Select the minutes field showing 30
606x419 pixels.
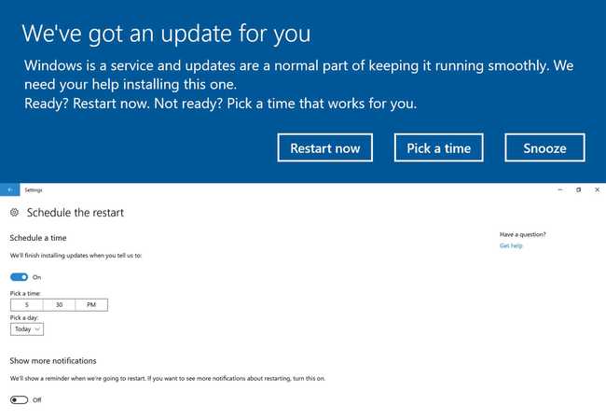59,305
